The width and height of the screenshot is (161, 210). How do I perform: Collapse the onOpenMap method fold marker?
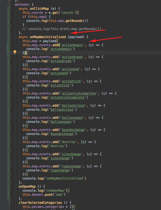click(x=9, y=187)
